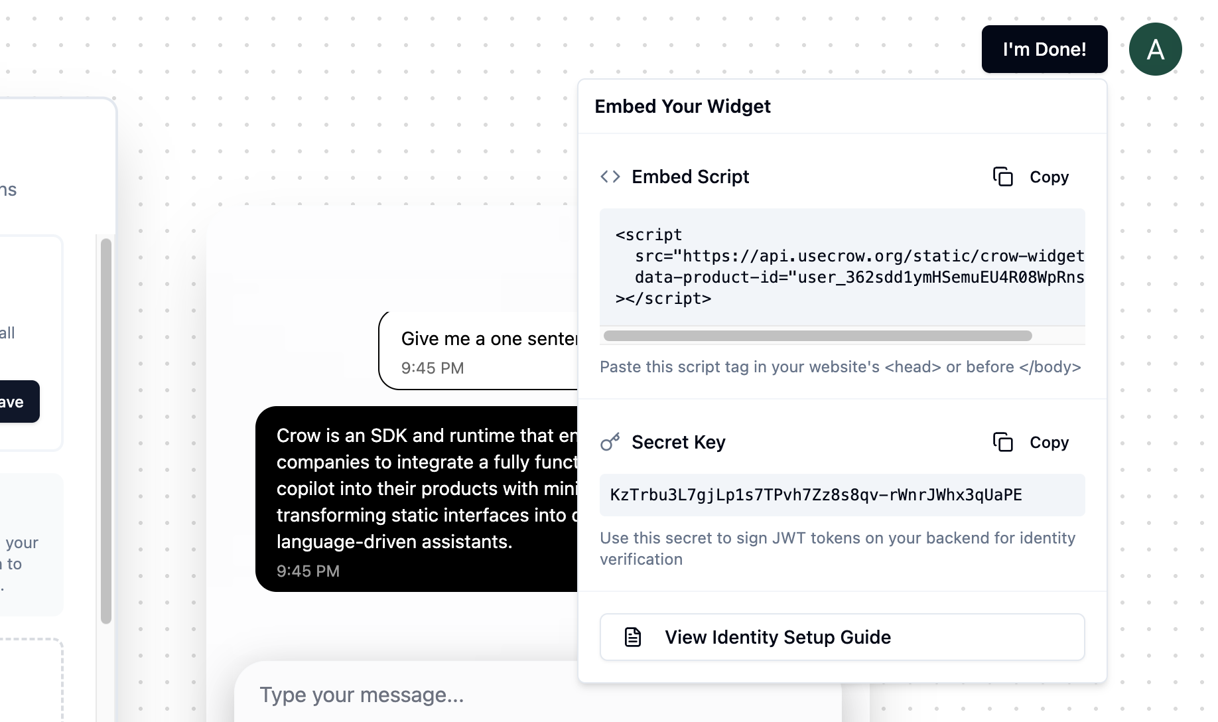Image resolution: width=1218 pixels, height=722 pixels.
Task: Click the duplicate-pages icon above the secret key field
Action: [x=1003, y=442]
